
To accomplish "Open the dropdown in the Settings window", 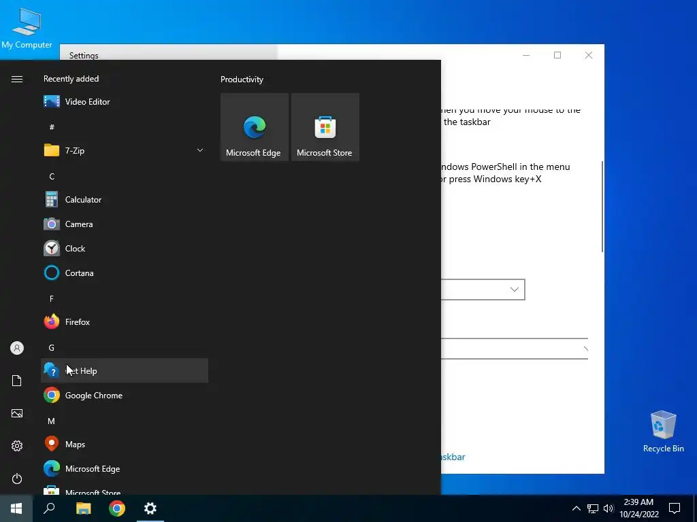I will [x=483, y=290].
